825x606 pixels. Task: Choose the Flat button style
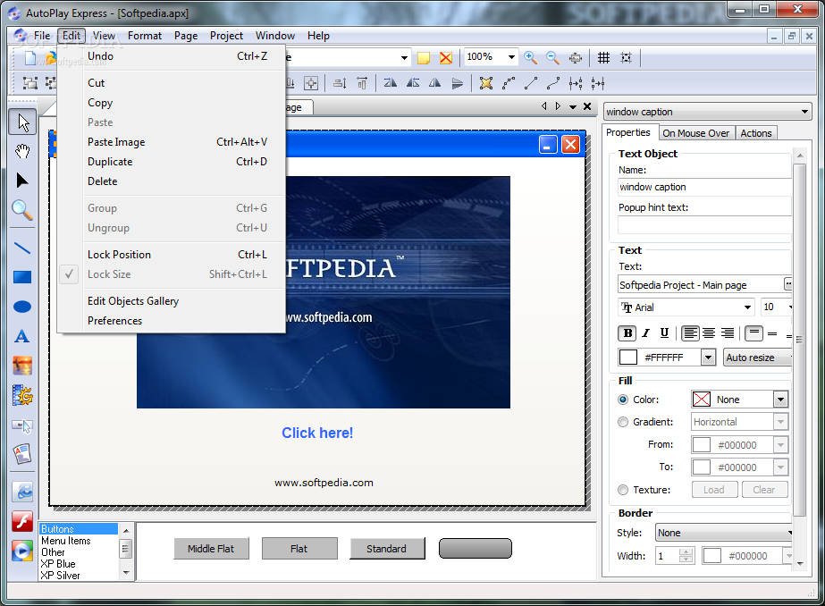[299, 549]
